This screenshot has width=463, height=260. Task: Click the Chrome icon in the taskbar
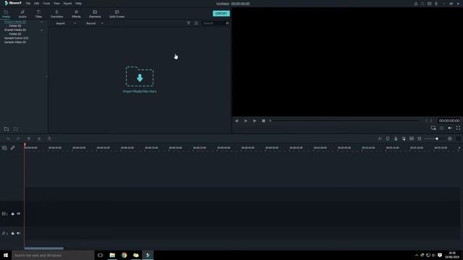pyautogui.click(x=124, y=255)
